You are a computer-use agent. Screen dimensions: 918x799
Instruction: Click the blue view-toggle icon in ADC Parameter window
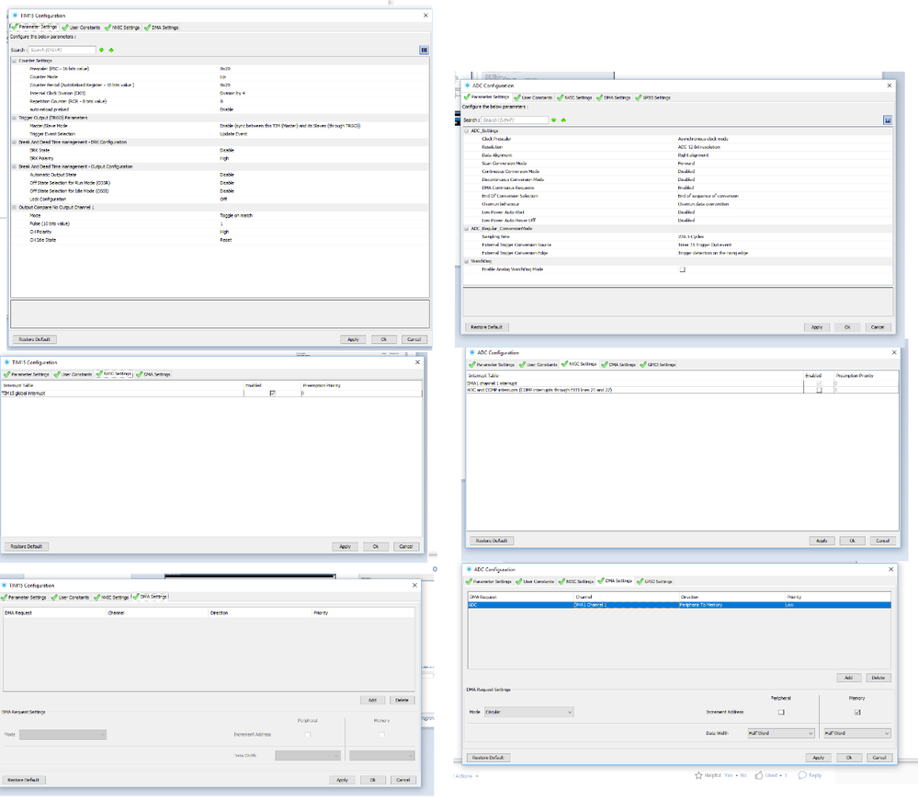[888, 120]
